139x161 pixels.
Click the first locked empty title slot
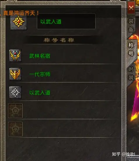15,111
